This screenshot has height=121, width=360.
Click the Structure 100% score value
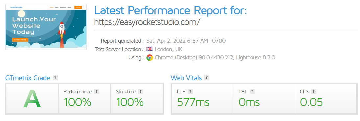click(x=130, y=102)
